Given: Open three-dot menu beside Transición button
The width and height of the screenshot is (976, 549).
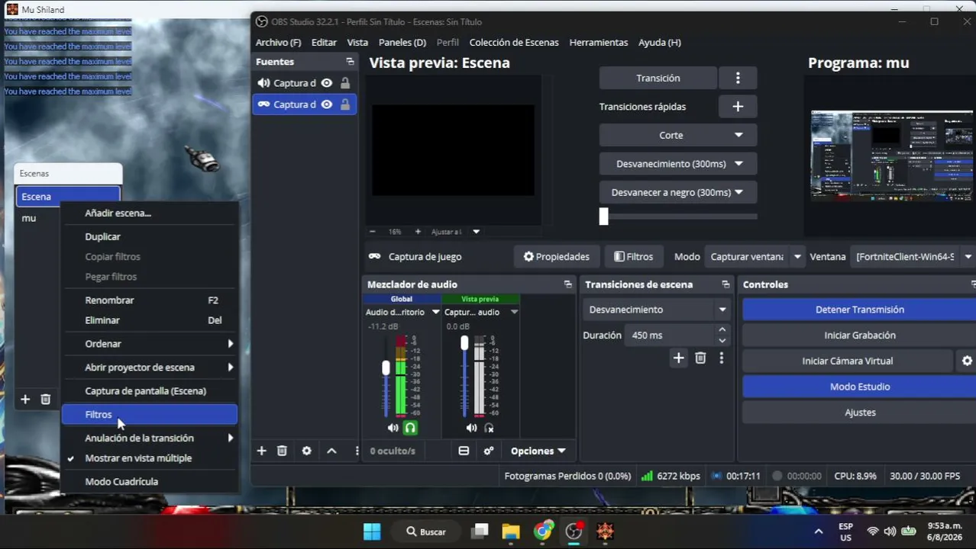Looking at the screenshot, I should point(738,78).
